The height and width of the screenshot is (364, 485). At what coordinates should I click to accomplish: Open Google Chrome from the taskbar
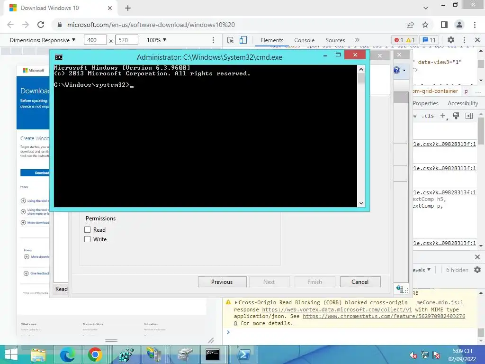click(x=95, y=355)
